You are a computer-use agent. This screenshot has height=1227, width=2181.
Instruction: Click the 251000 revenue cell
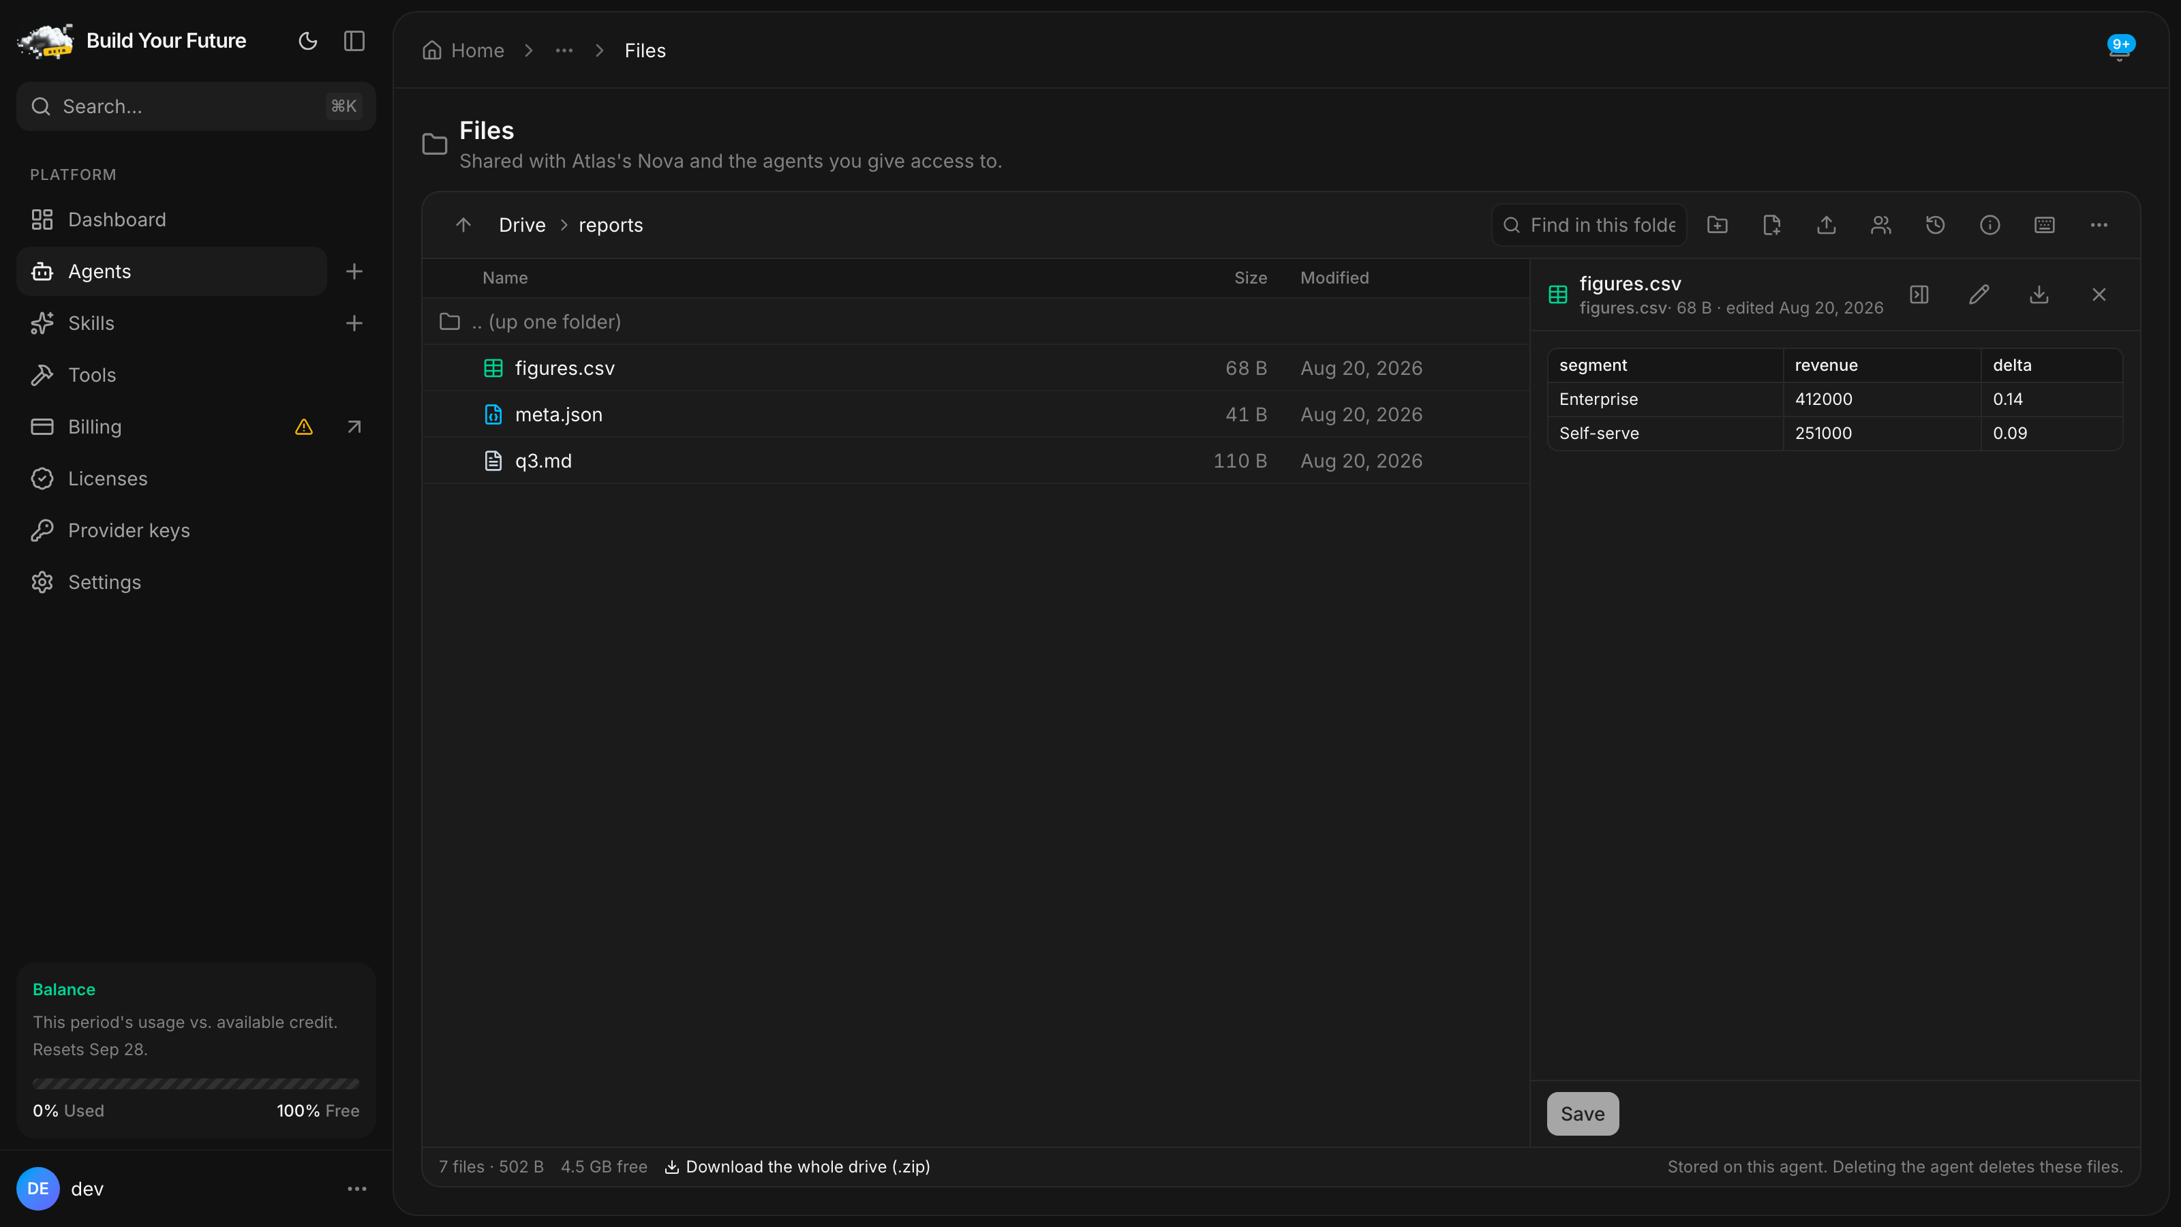1881,433
